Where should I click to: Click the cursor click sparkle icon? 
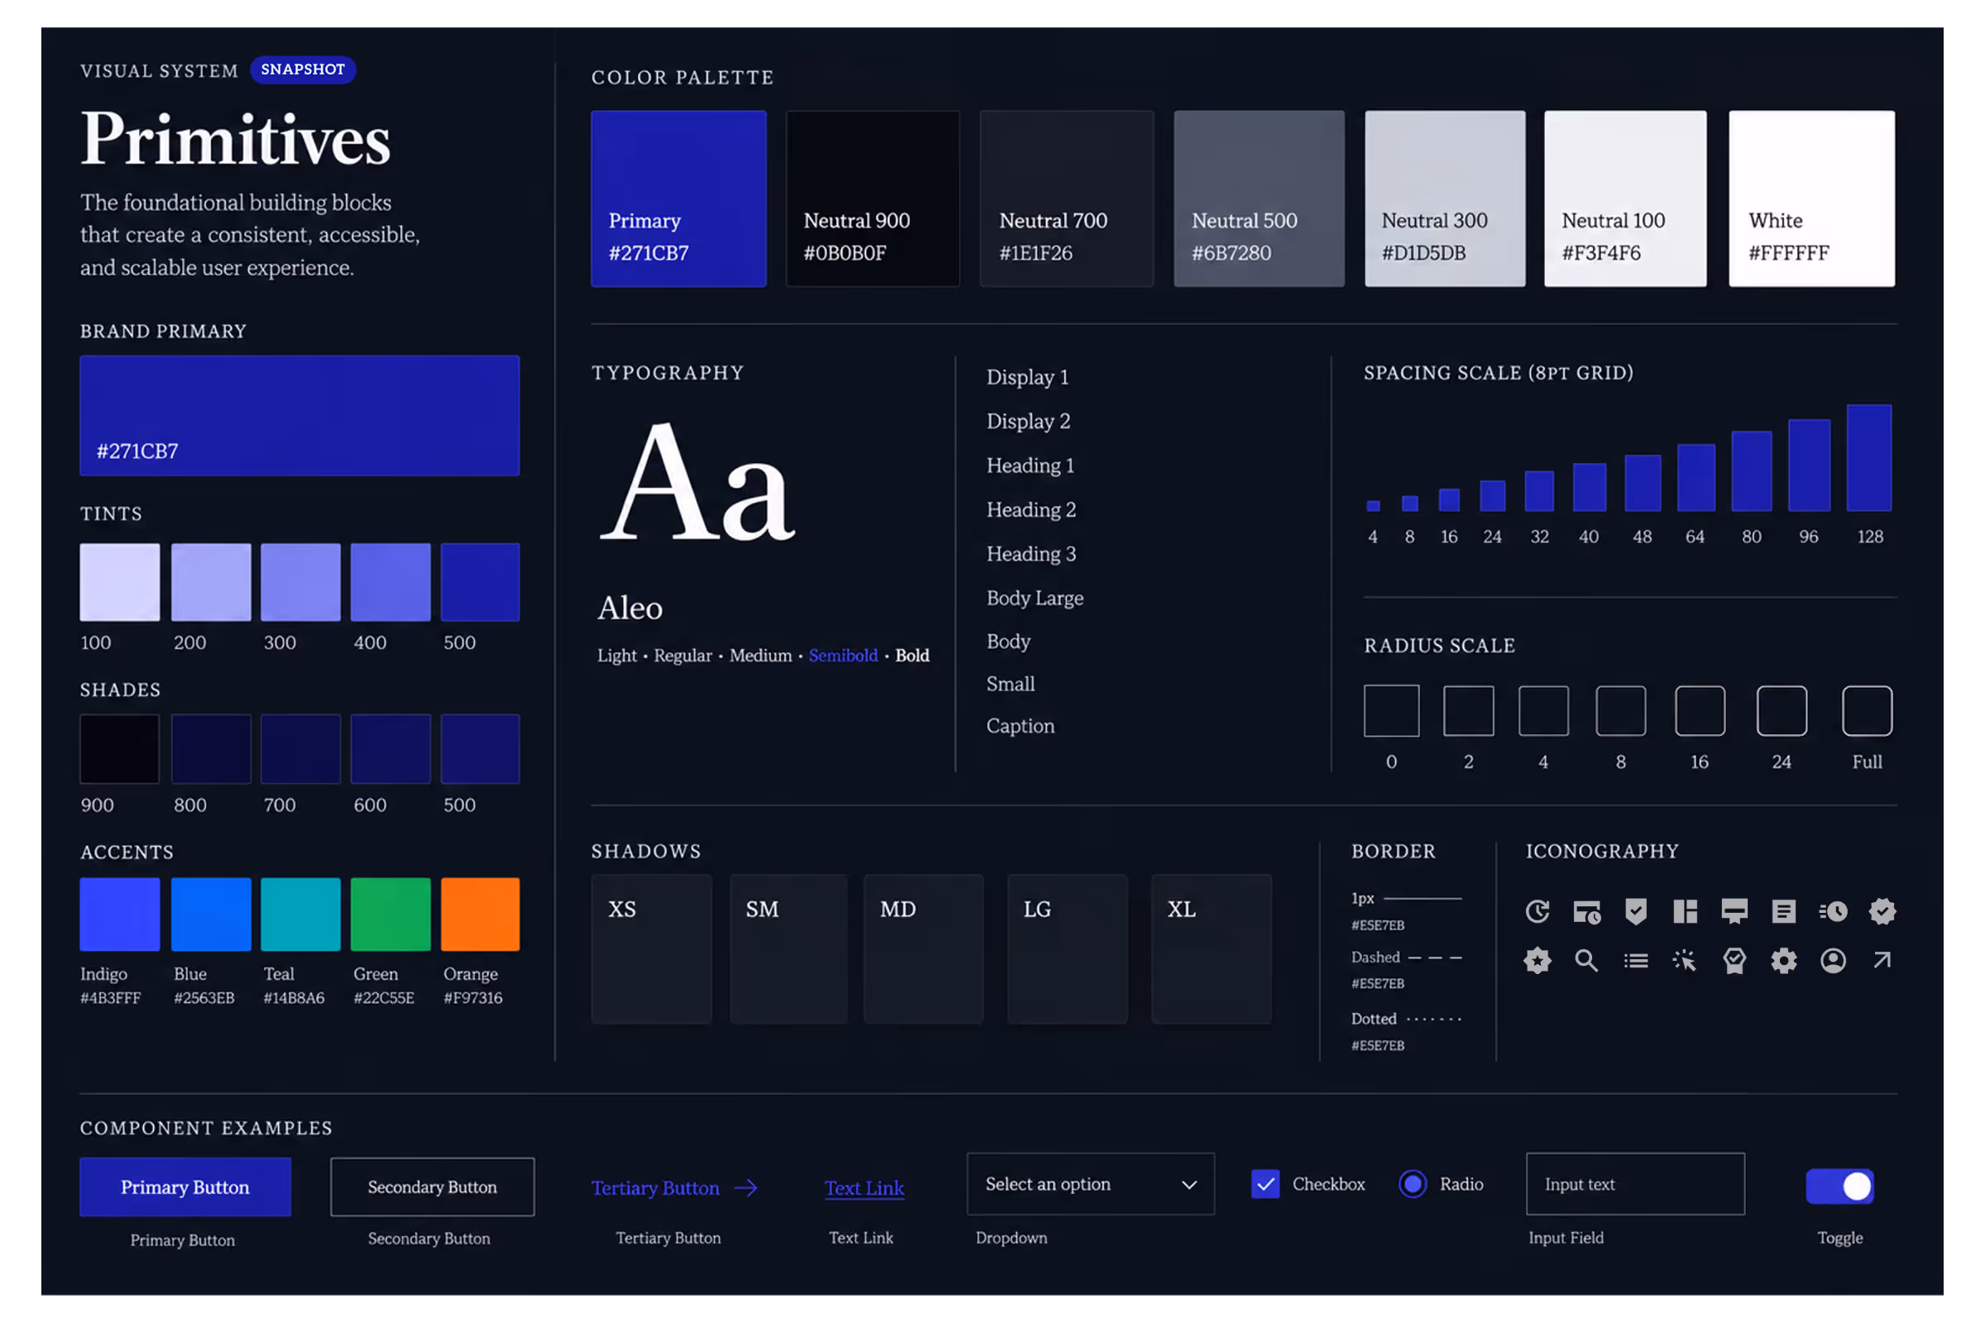pyautogui.click(x=1685, y=960)
